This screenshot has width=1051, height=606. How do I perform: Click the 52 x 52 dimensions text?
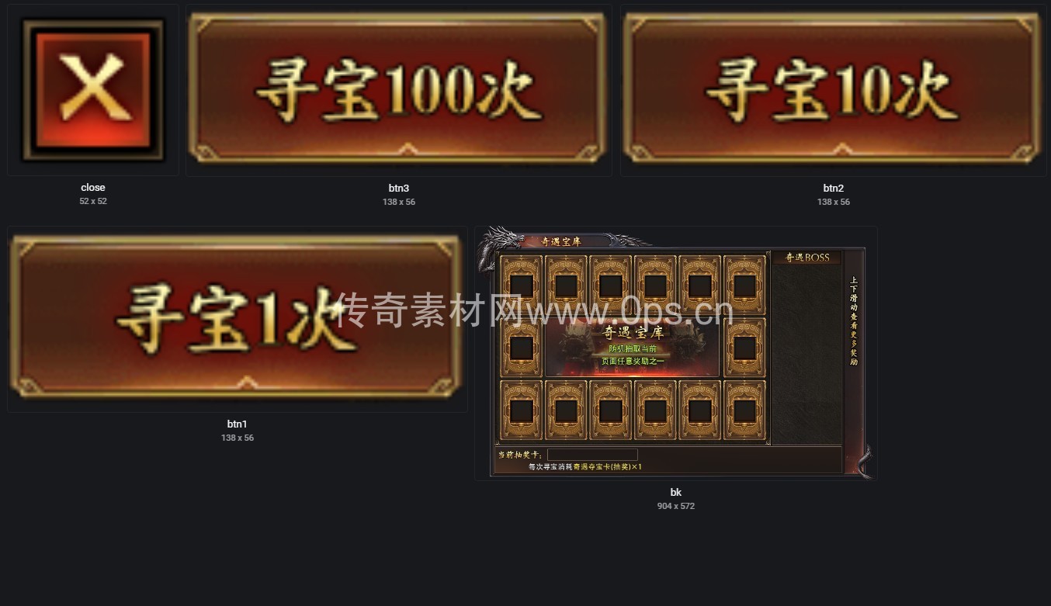pyautogui.click(x=93, y=201)
